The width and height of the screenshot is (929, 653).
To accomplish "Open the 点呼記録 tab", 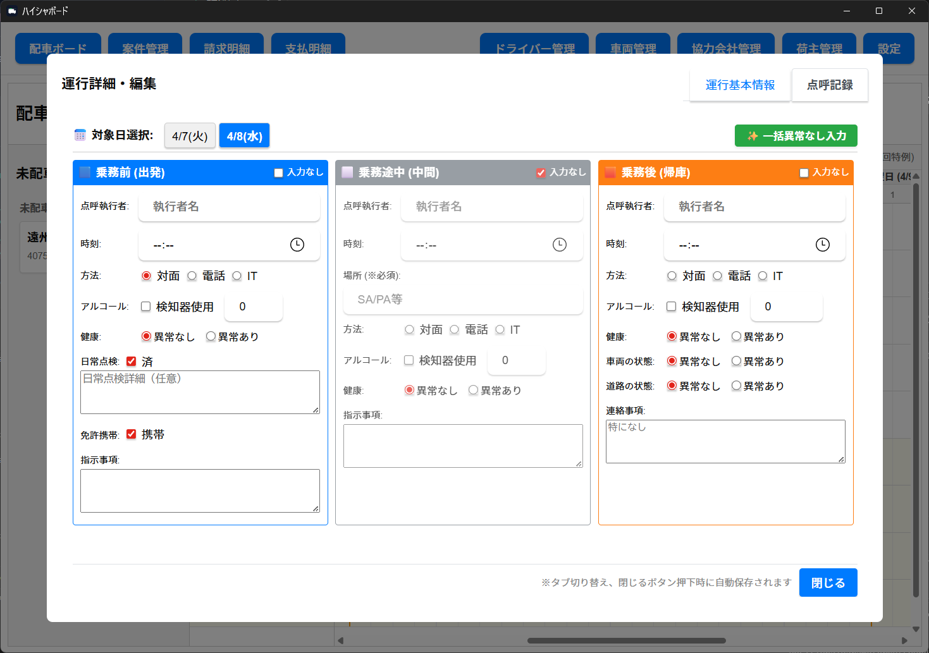I will coord(830,85).
